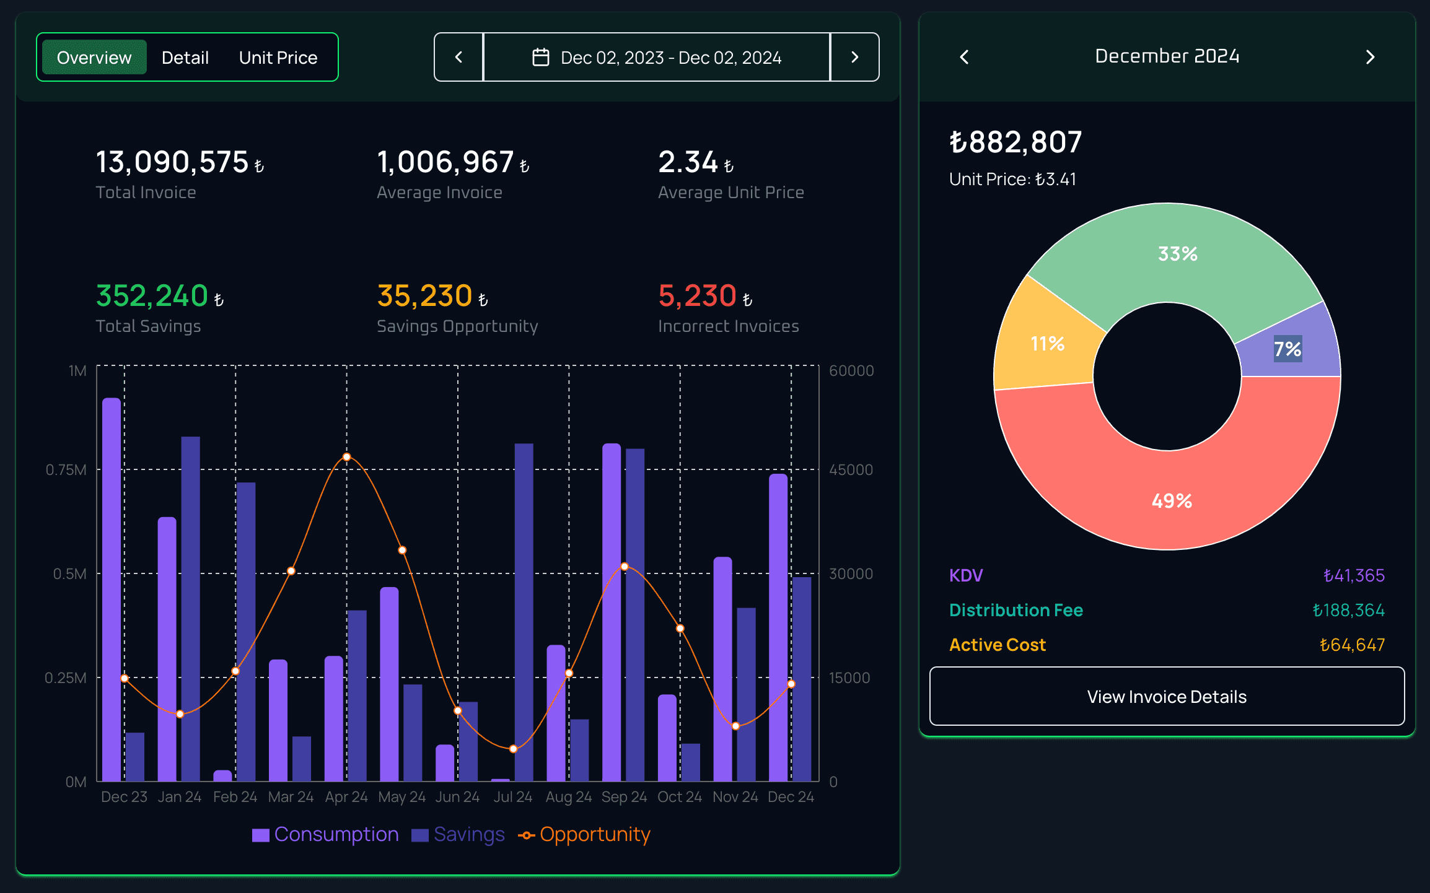The image size is (1430, 893).
Task: Switch to the Unit Price tab
Action: (x=278, y=58)
